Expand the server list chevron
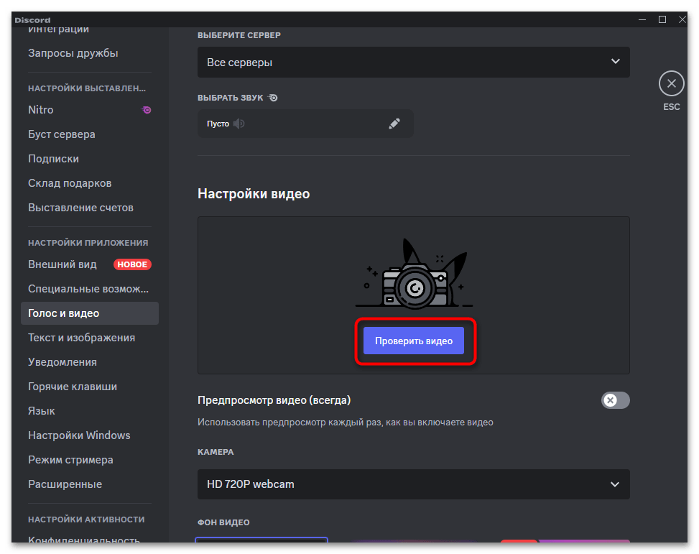The height and width of the screenshot is (554, 699). [x=616, y=63]
